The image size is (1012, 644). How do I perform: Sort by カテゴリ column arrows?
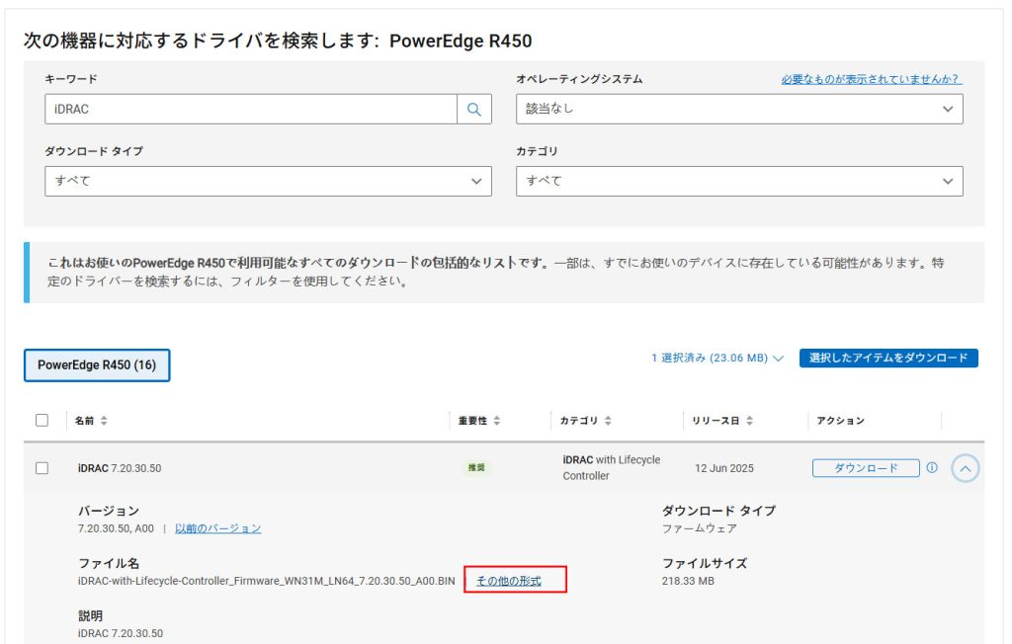(x=608, y=421)
